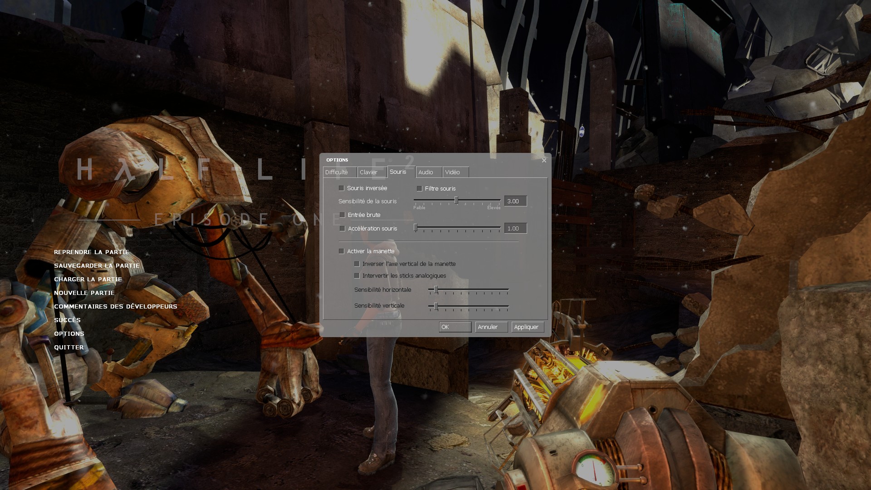Open Commentaires des développeurs menu entry

click(116, 307)
